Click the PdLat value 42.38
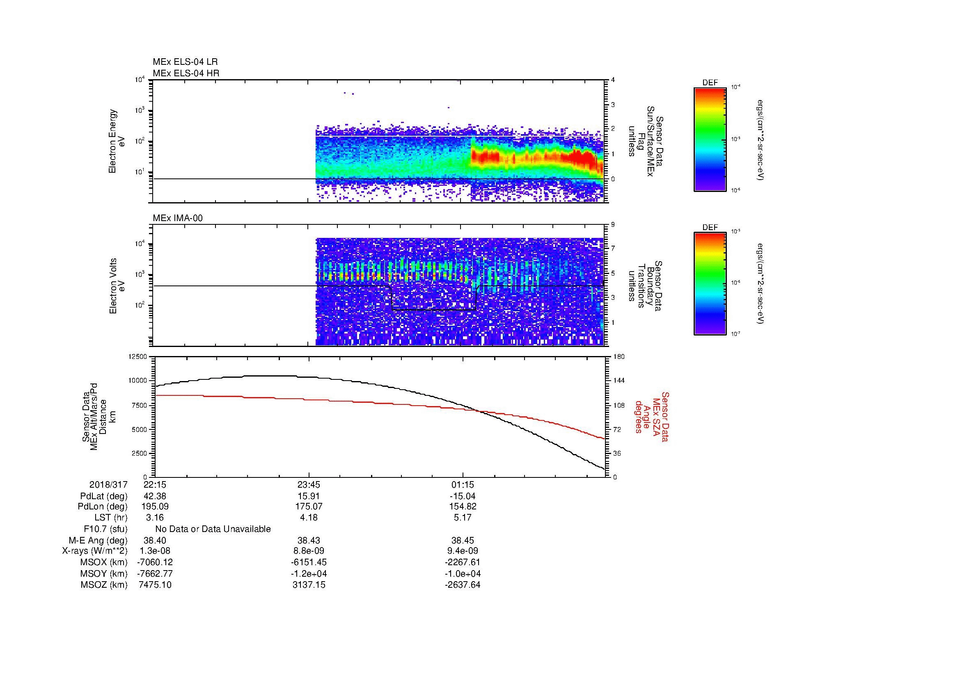 pos(155,496)
